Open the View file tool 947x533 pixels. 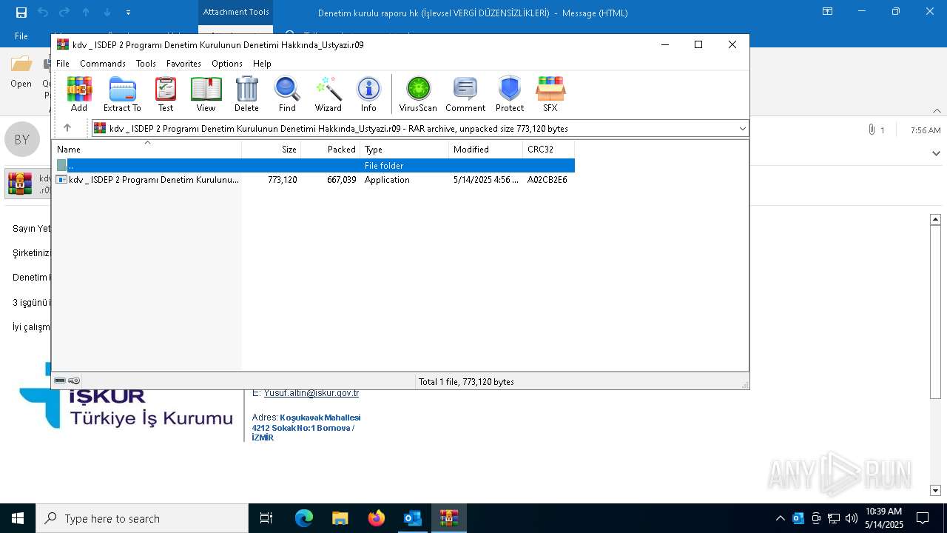coord(206,93)
